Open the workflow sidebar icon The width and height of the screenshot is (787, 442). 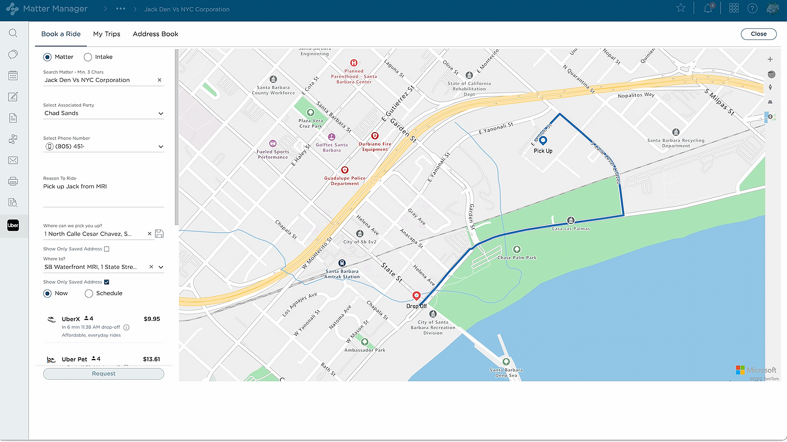[x=13, y=139]
